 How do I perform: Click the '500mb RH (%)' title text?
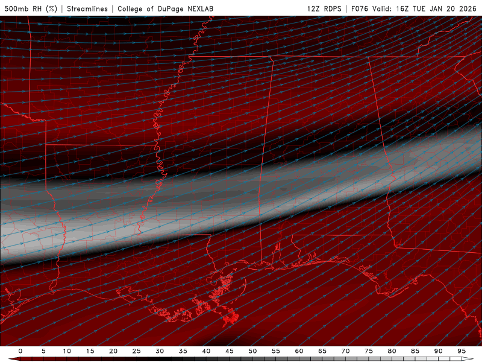(x=31, y=8)
